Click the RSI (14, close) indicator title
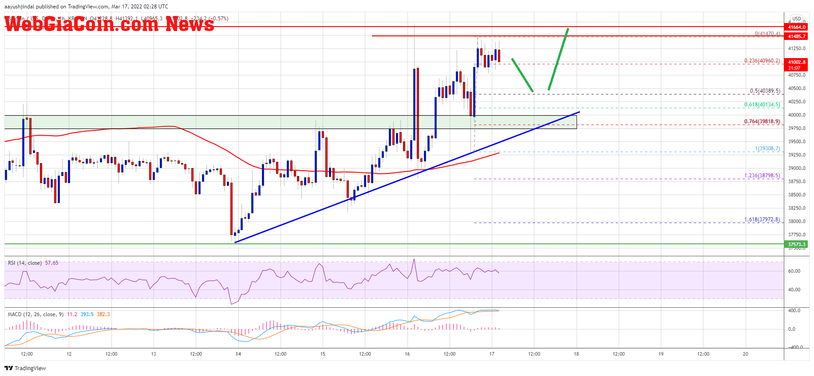Viewport: 814px width, 376px height. click(25, 263)
